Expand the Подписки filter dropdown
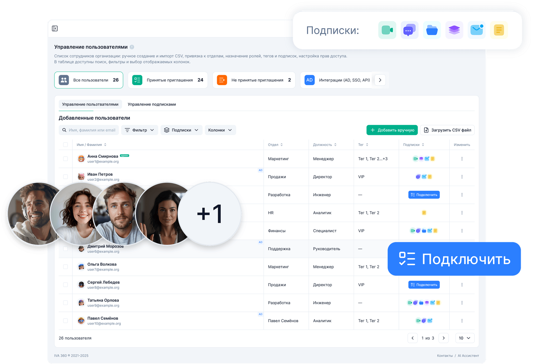Viewport: 533px width, 364px height. click(x=181, y=130)
